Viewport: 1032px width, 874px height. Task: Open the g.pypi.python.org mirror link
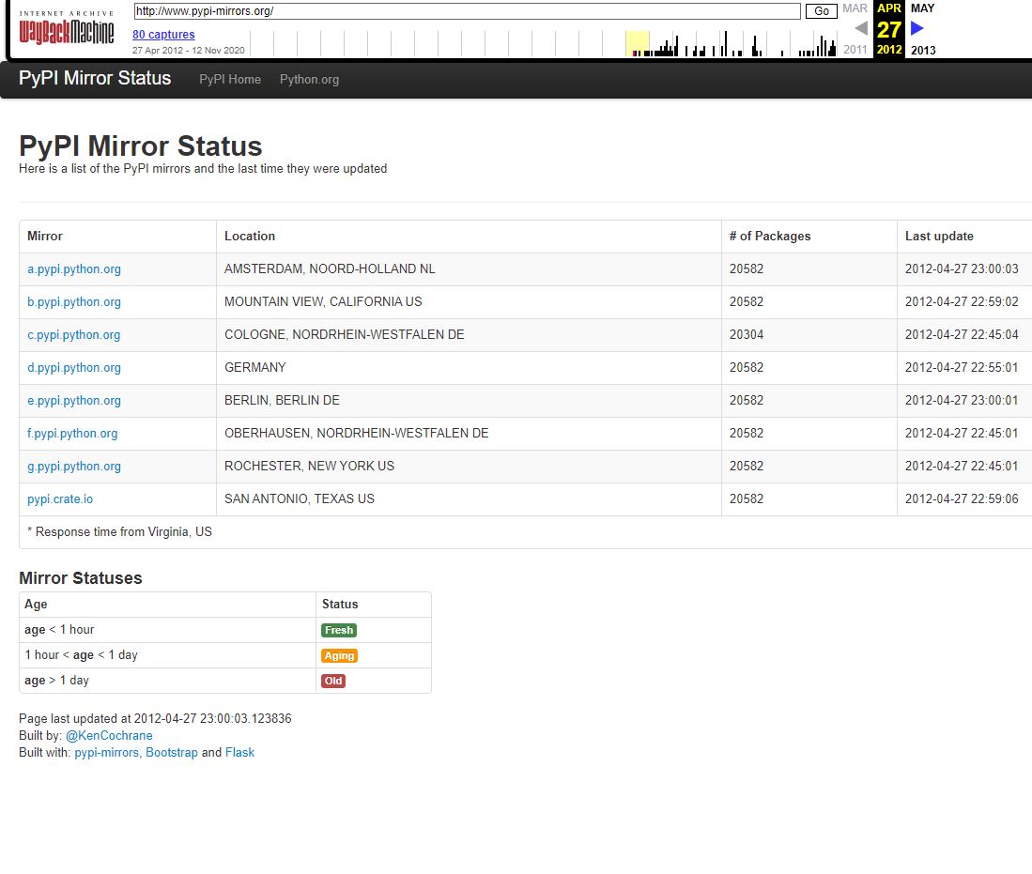coord(74,467)
